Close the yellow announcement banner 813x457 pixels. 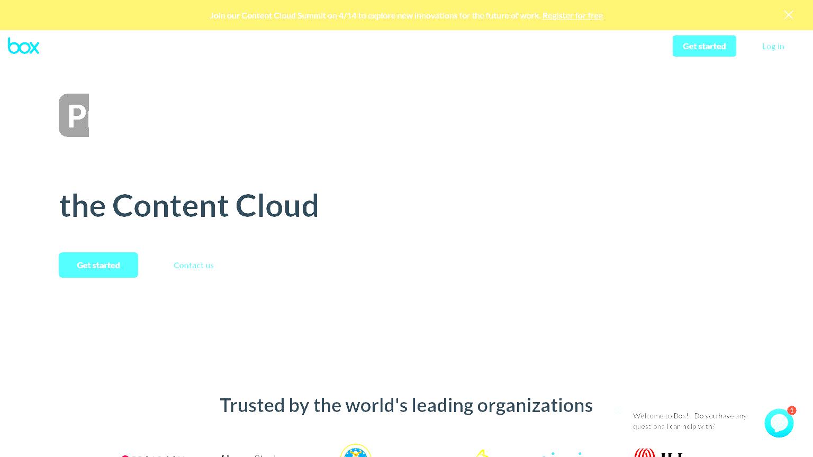tap(788, 15)
